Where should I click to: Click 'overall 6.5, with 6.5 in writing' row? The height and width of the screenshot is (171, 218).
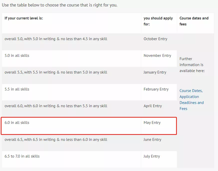point(72,143)
